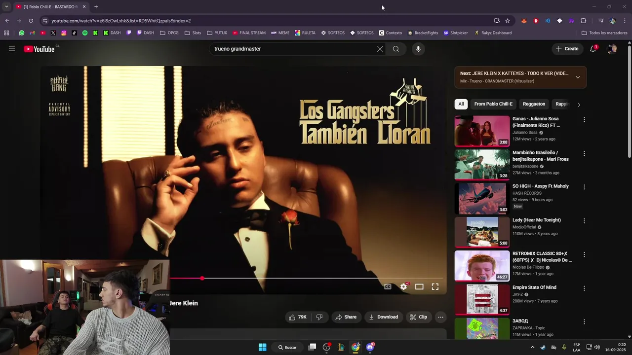Open options for RETROMIX CLASSIC video

click(x=584, y=254)
